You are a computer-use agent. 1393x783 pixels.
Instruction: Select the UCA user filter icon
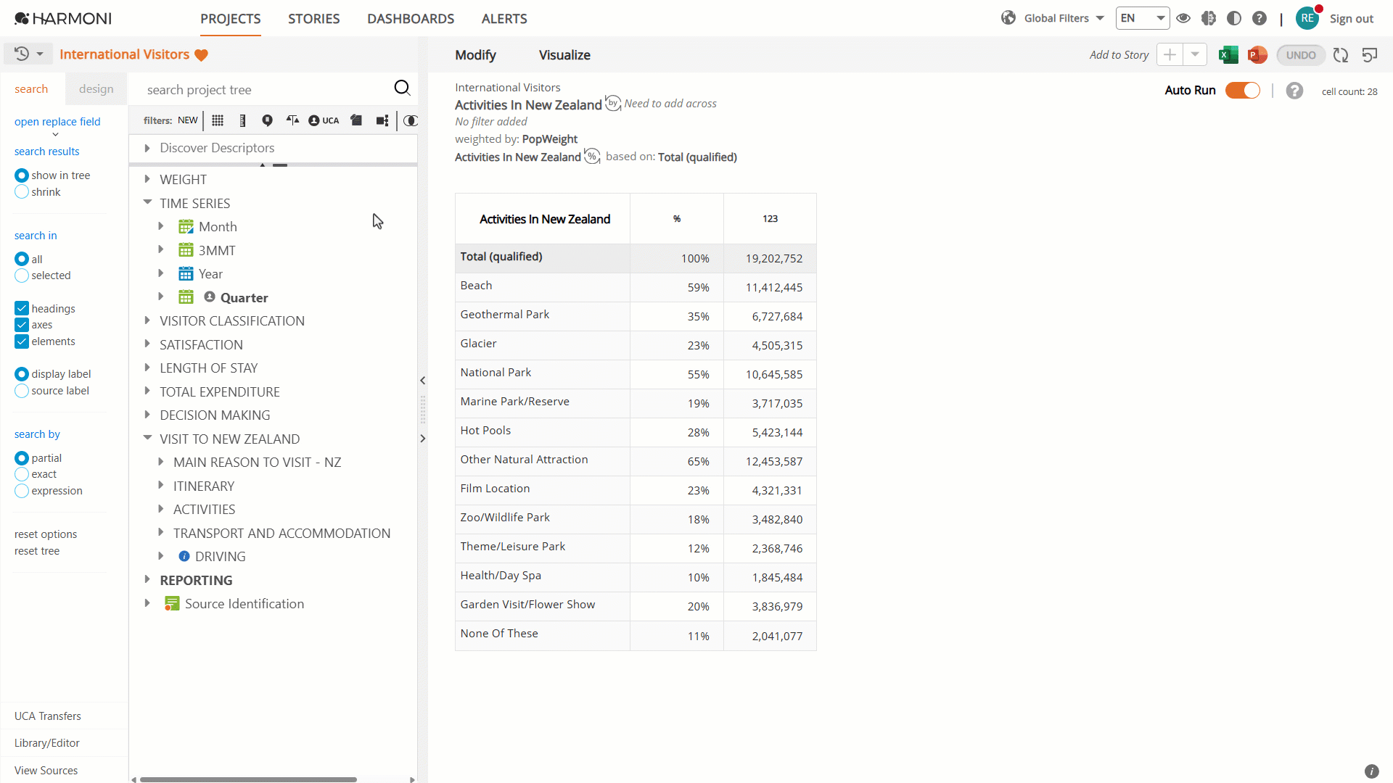pyautogui.click(x=324, y=120)
